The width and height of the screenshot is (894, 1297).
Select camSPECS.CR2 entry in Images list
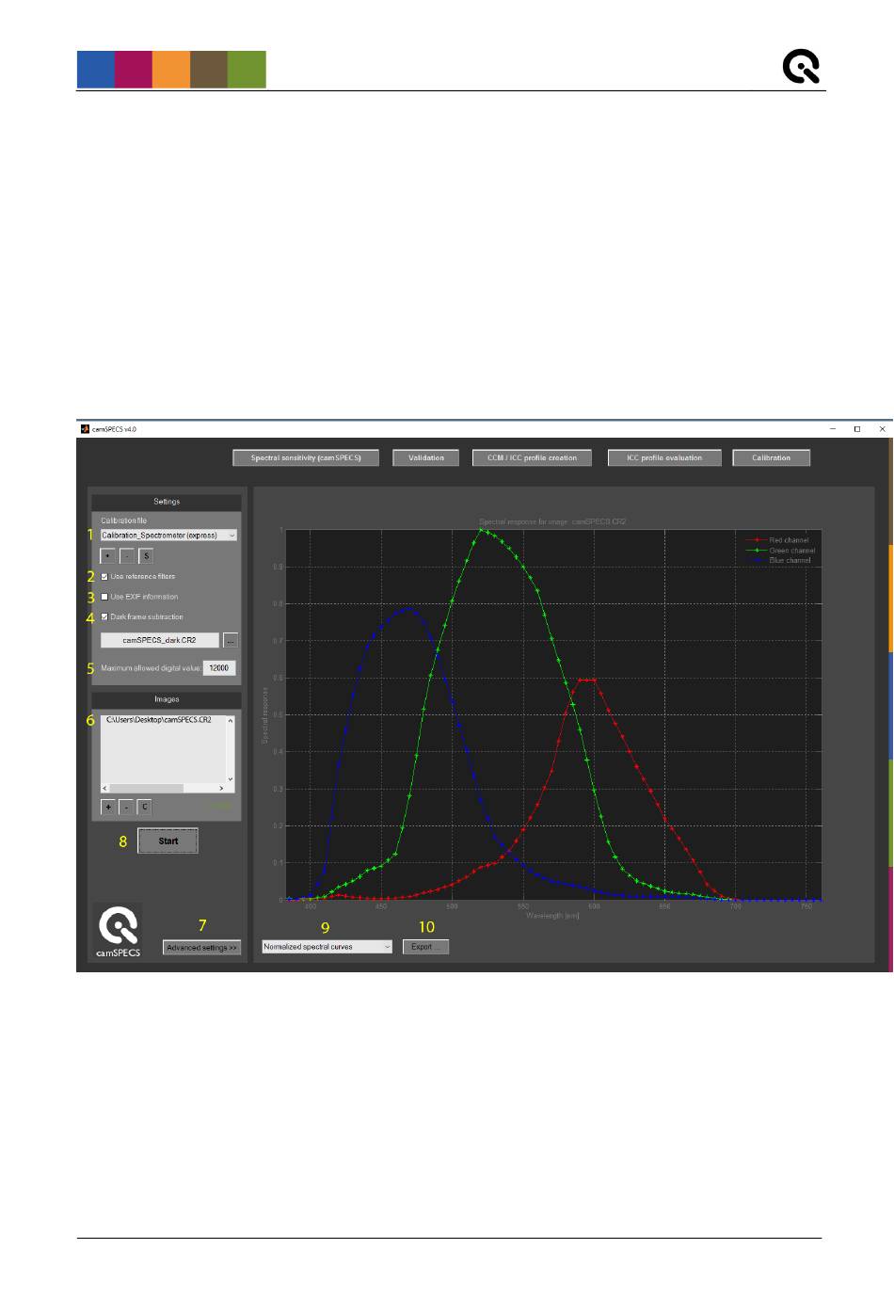point(159,719)
